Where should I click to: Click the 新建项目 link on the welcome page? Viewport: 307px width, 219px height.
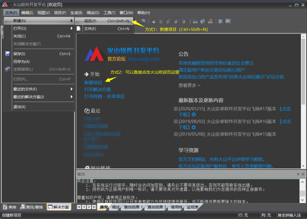[93, 82]
